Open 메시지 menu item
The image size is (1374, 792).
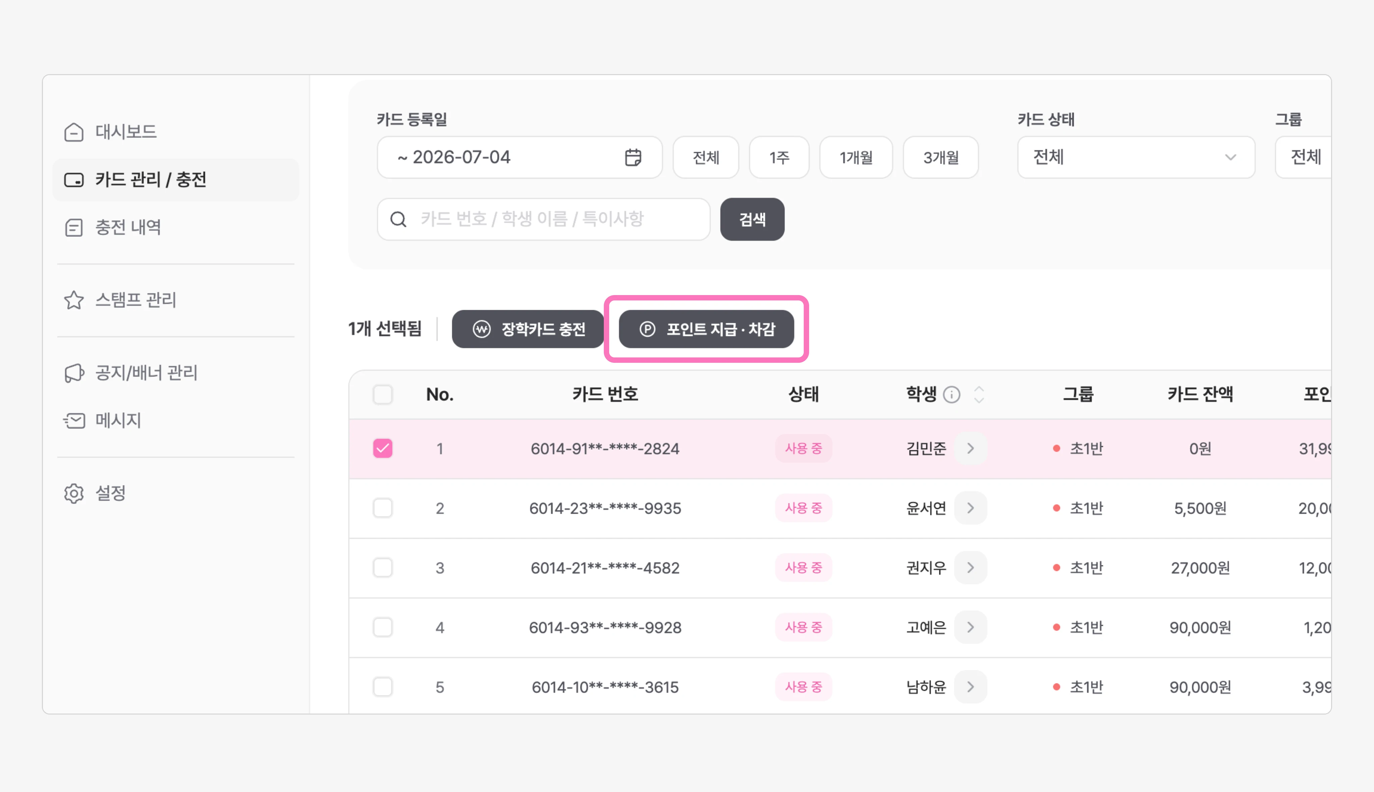pos(175,420)
